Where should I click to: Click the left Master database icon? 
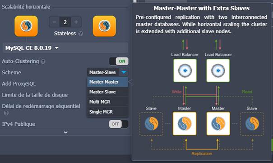coord(185,123)
